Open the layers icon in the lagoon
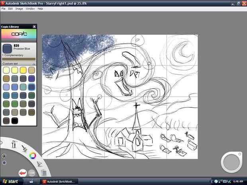247x185 pixels. (44, 172)
